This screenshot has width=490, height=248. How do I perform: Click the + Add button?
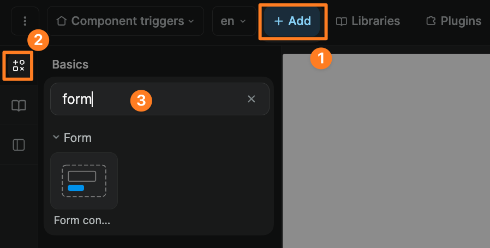pos(292,21)
